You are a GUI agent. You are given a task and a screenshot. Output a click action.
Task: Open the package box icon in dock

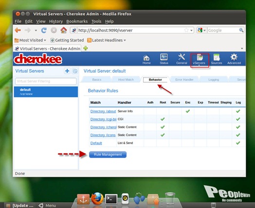153,199
